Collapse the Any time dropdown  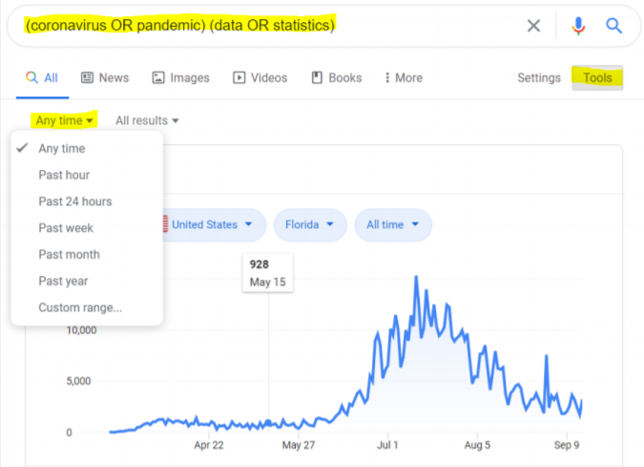click(65, 120)
